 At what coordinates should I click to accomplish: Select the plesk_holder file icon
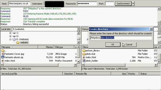tap(84, 61)
